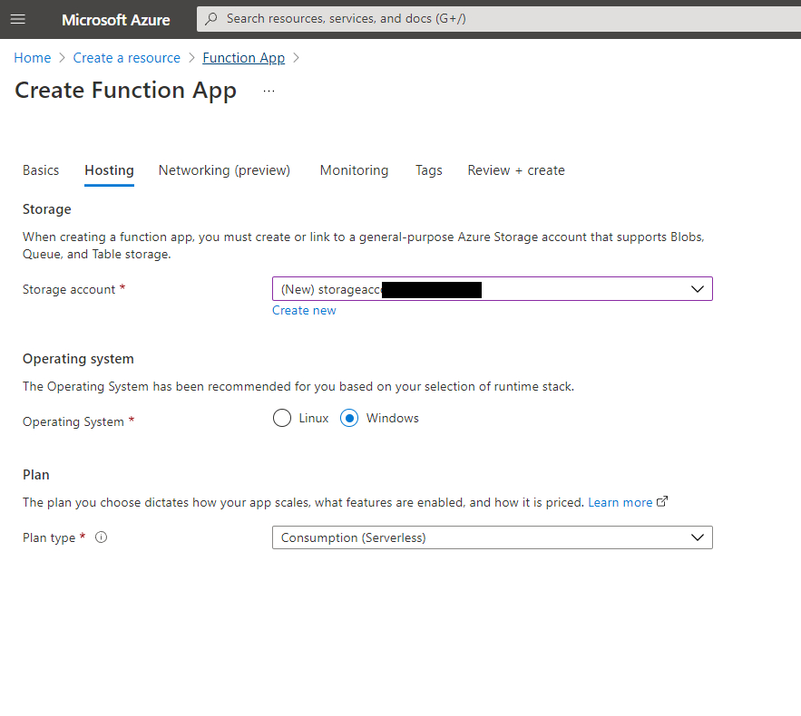This screenshot has height=716, width=801.
Task: Click the search magnifier icon
Action: [211, 19]
